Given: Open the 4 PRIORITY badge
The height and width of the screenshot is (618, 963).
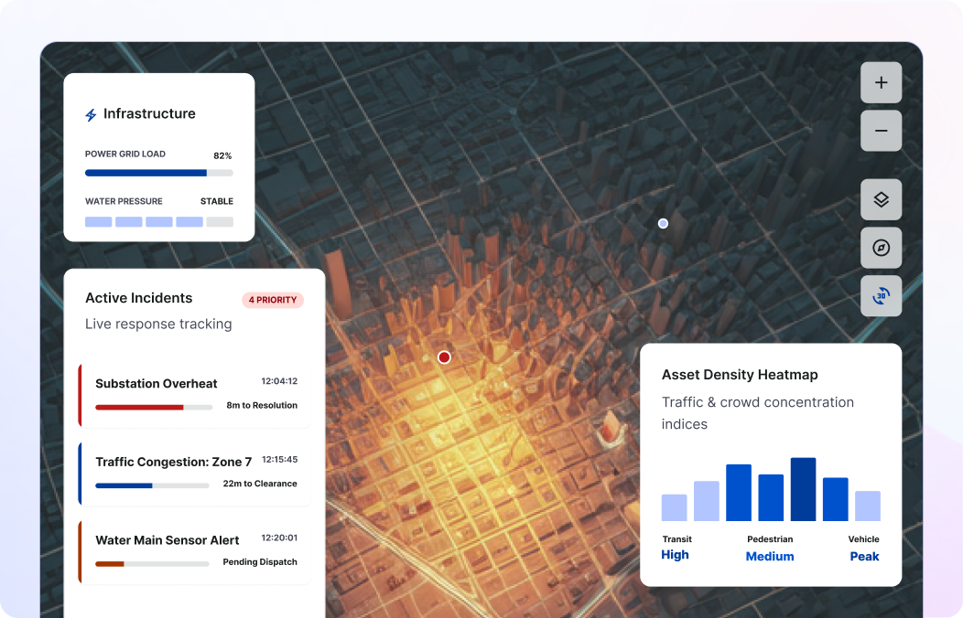Looking at the screenshot, I should (272, 300).
